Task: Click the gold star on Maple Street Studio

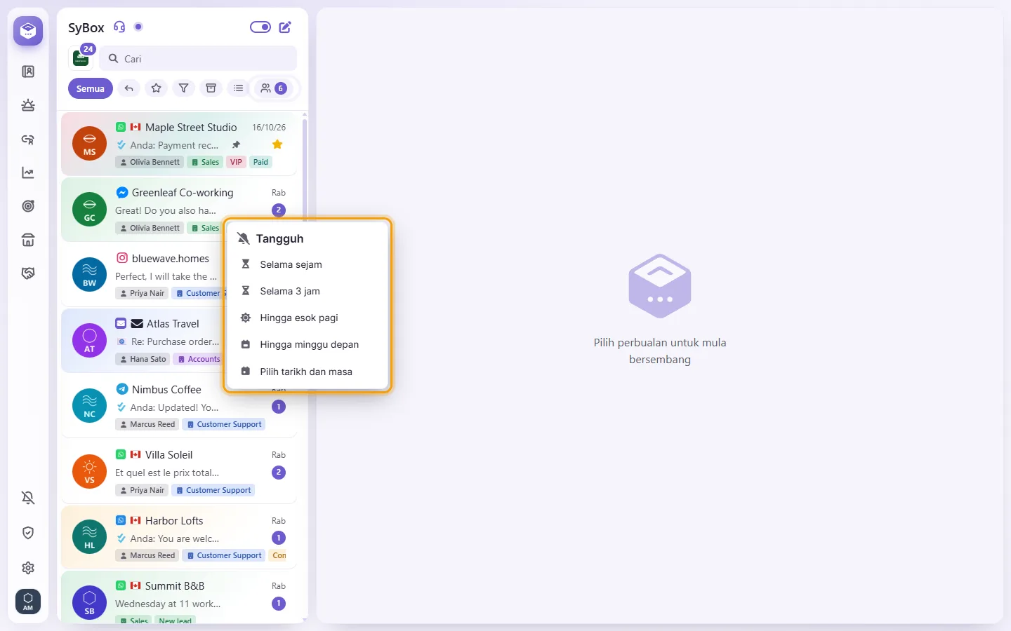Action: tap(277, 144)
